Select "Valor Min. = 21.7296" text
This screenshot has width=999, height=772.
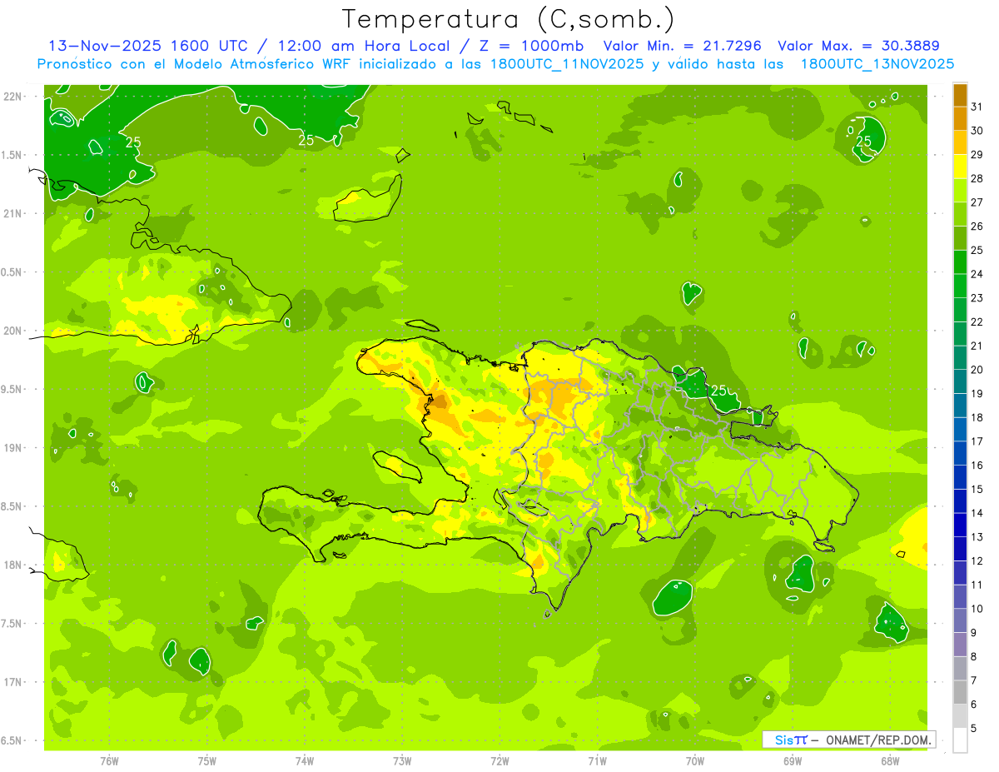point(683,46)
